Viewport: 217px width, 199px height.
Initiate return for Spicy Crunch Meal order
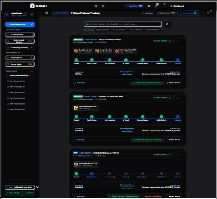(x=173, y=83)
